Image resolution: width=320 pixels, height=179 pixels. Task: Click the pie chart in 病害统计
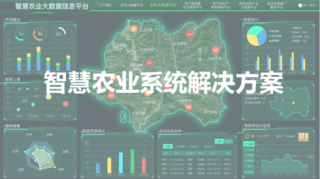click(x=257, y=36)
